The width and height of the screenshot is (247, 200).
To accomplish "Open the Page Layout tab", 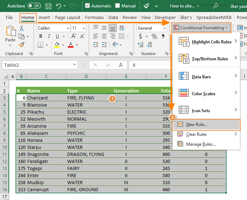I will 67,17.
